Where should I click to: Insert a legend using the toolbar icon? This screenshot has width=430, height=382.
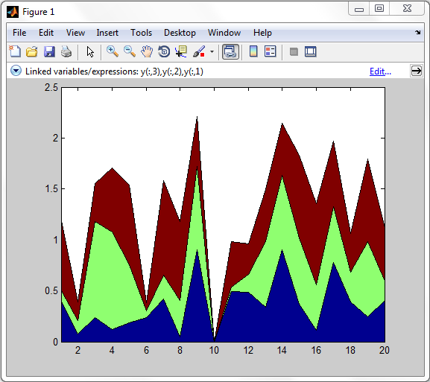point(271,51)
